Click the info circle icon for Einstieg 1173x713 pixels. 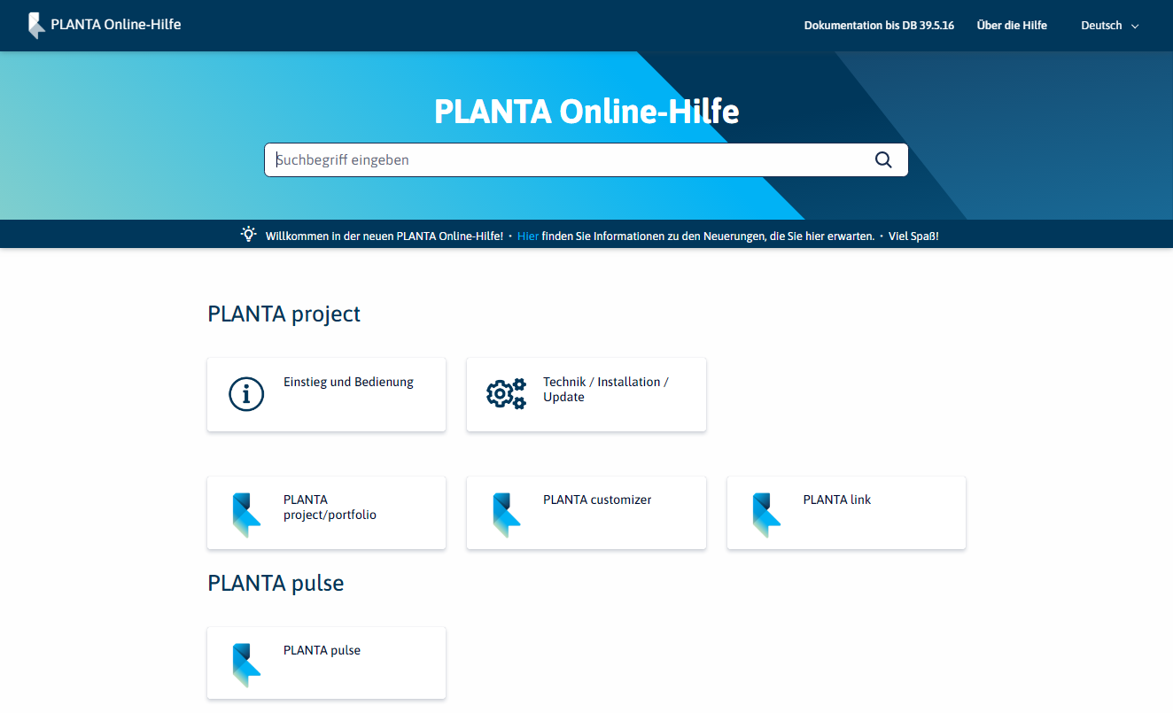(x=246, y=394)
